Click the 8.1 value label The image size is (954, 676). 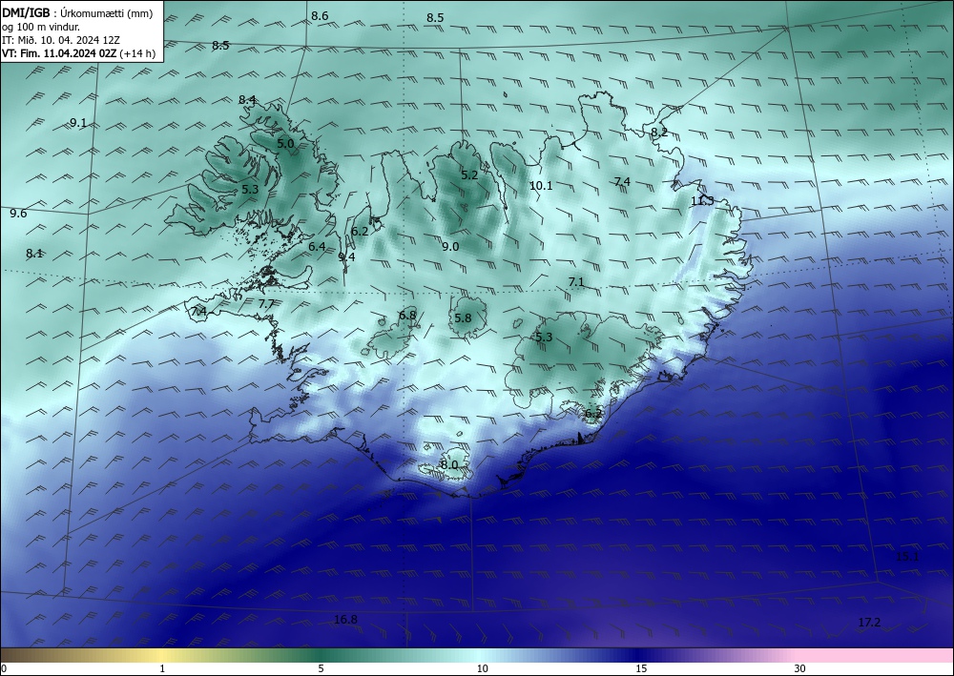point(34,254)
